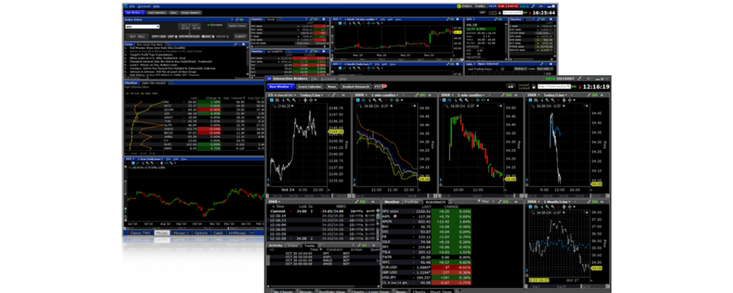Click the time-range scrollbar under ES chart
The height and width of the screenshot is (293, 733).
pos(308,196)
